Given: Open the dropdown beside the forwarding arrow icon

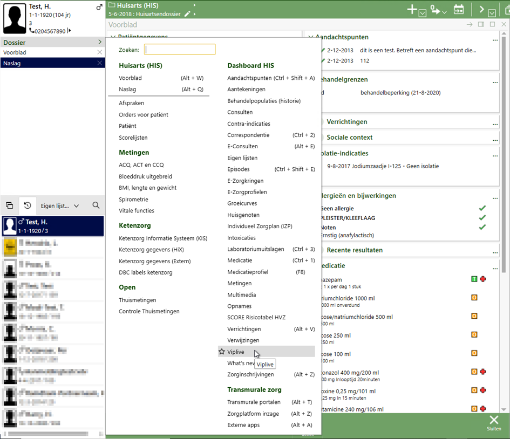Looking at the screenshot, I should pyautogui.click(x=444, y=12).
